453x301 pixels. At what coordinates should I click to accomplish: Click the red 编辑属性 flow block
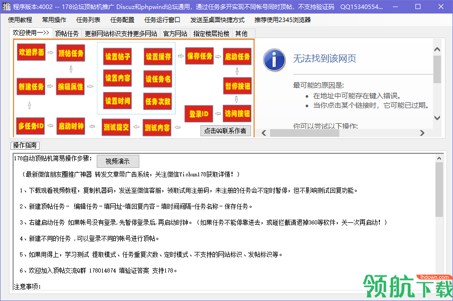[70, 86]
